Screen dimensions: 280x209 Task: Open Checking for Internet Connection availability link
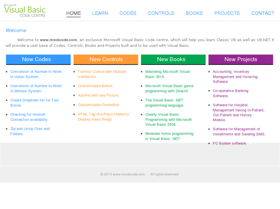(29, 117)
